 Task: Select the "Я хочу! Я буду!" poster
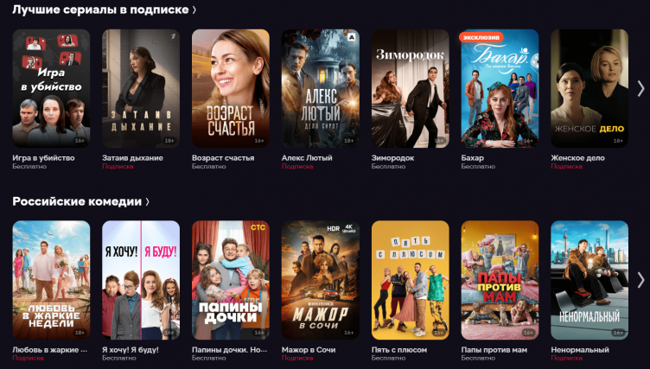[141, 280]
